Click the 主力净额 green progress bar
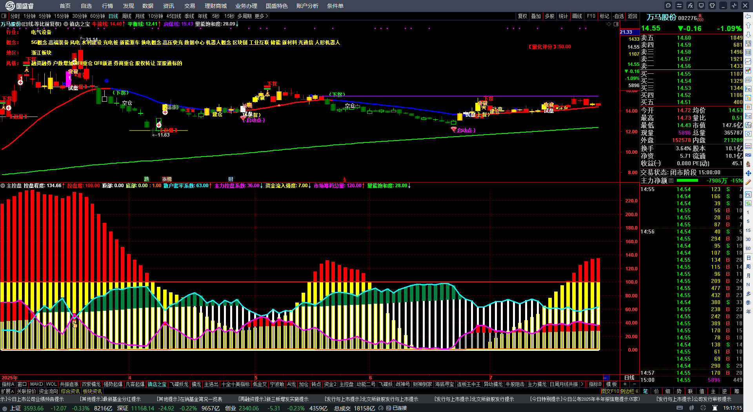 tap(688, 180)
